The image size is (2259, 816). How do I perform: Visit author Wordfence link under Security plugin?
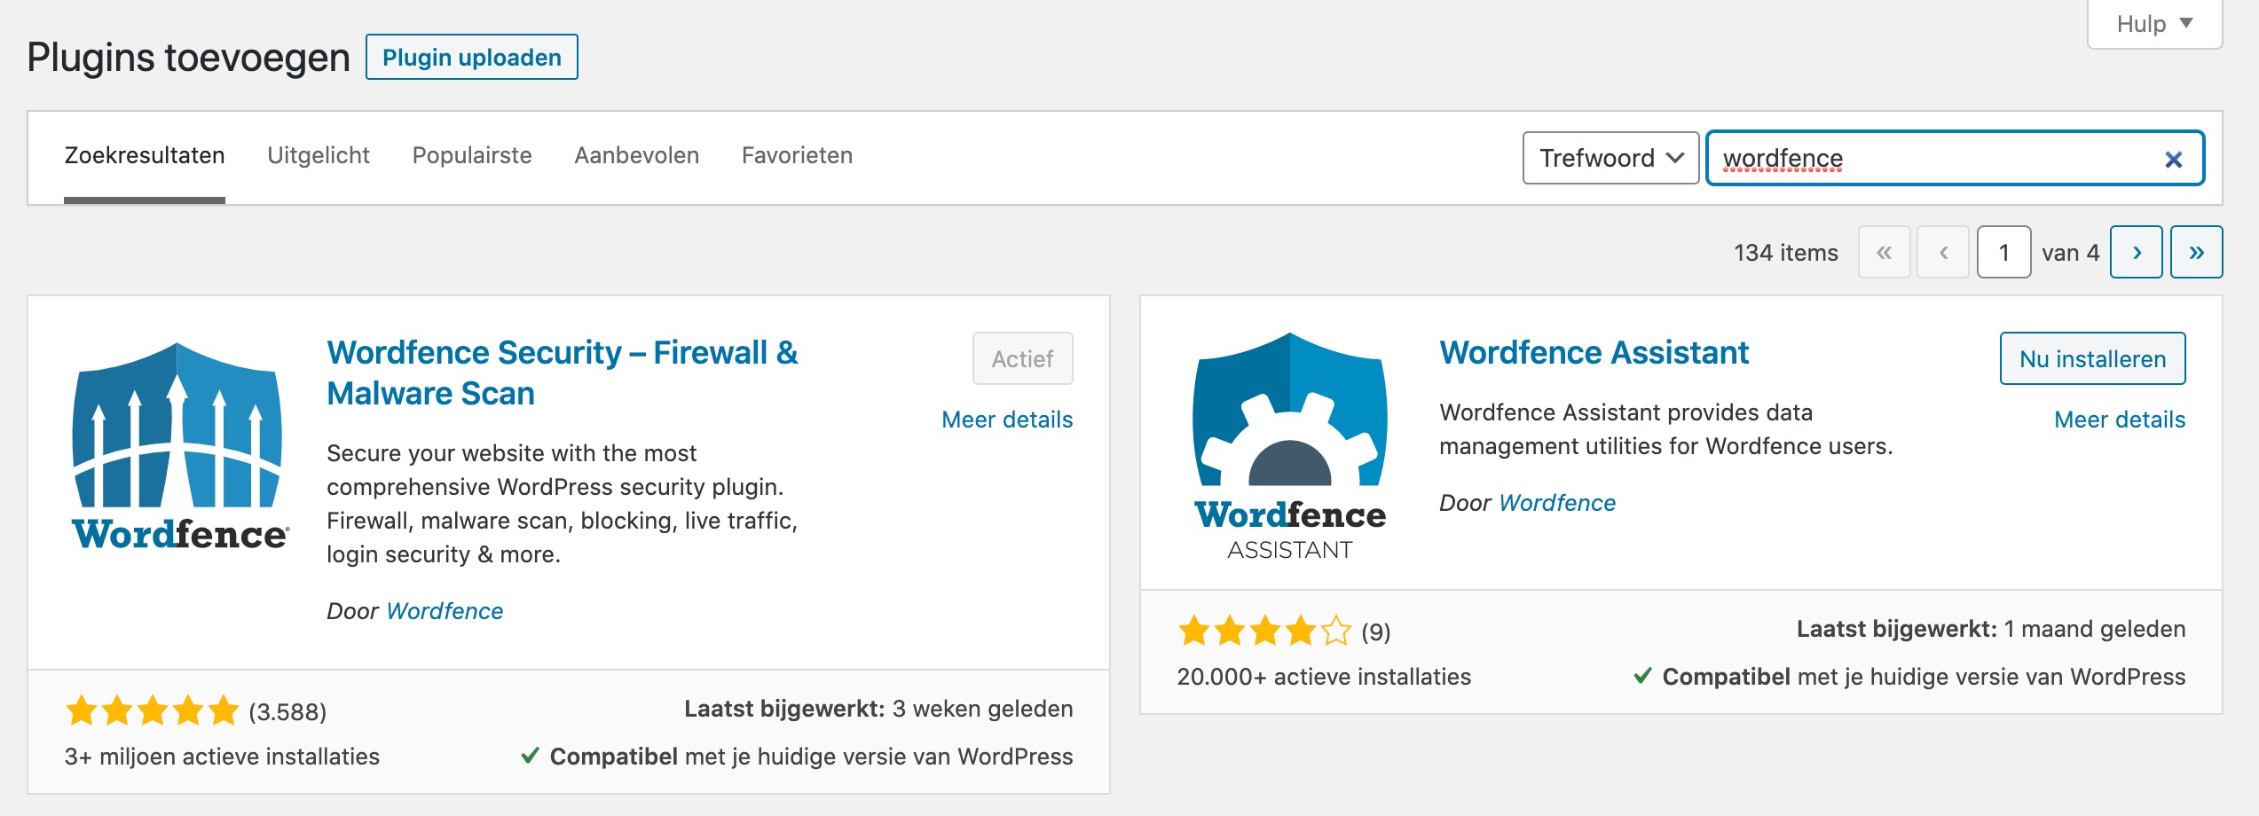445,611
